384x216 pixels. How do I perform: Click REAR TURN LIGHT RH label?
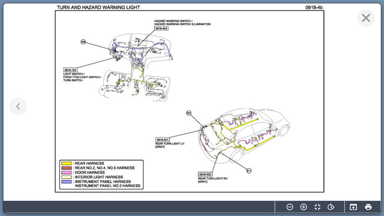point(213,179)
